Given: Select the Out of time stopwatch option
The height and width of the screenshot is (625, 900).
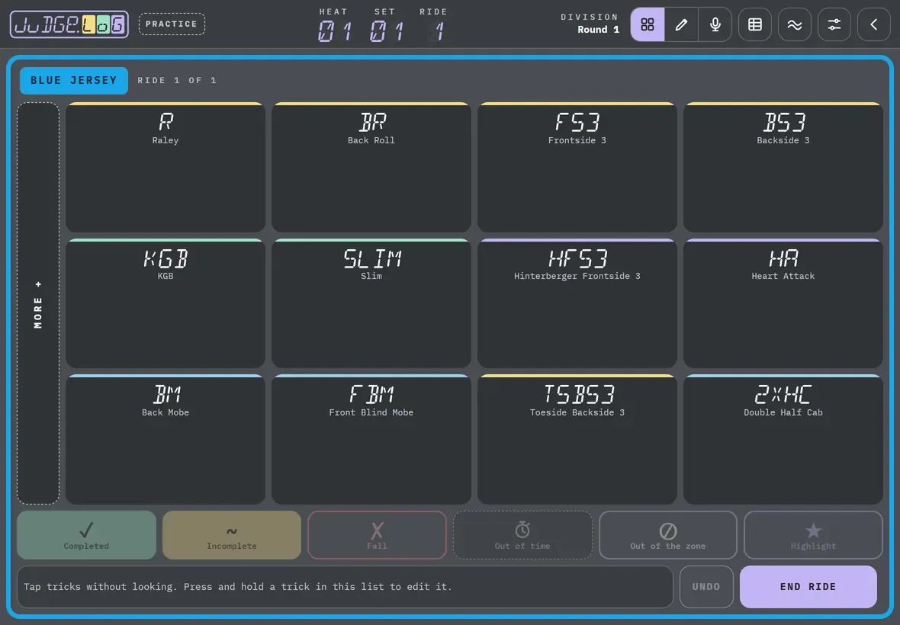Looking at the screenshot, I should (x=522, y=535).
